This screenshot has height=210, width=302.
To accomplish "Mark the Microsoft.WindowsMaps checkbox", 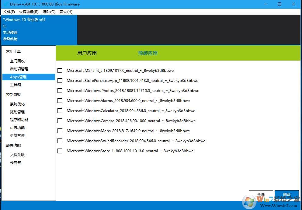I will pos(60,131).
